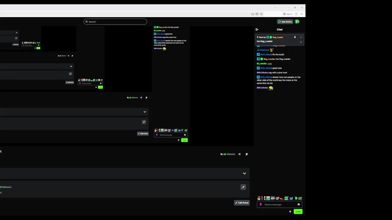The width and height of the screenshot is (392, 220).
Task: Open the browser hamburger menu
Action: pos(302,14)
